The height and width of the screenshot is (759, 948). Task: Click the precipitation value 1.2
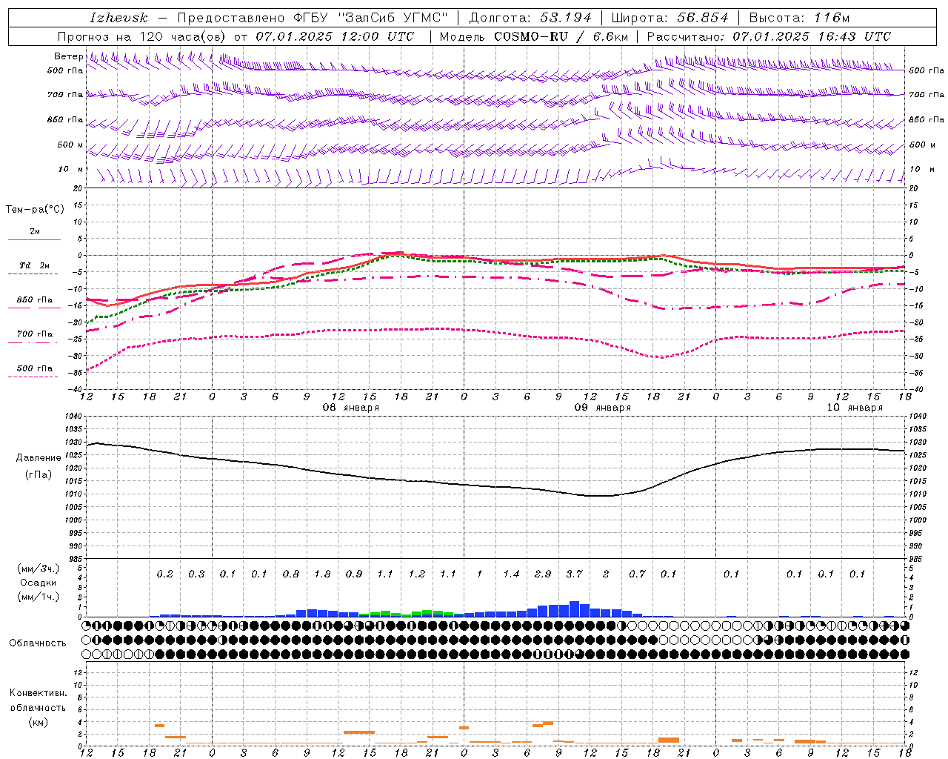(x=417, y=574)
